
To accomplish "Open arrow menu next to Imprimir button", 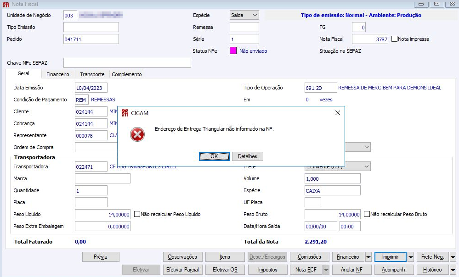I will pos(410,257).
